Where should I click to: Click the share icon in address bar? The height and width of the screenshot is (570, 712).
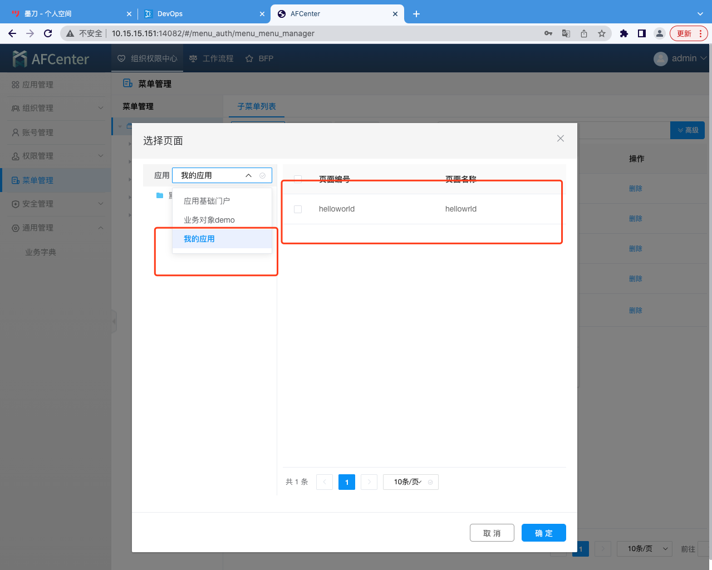click(584, 33)
